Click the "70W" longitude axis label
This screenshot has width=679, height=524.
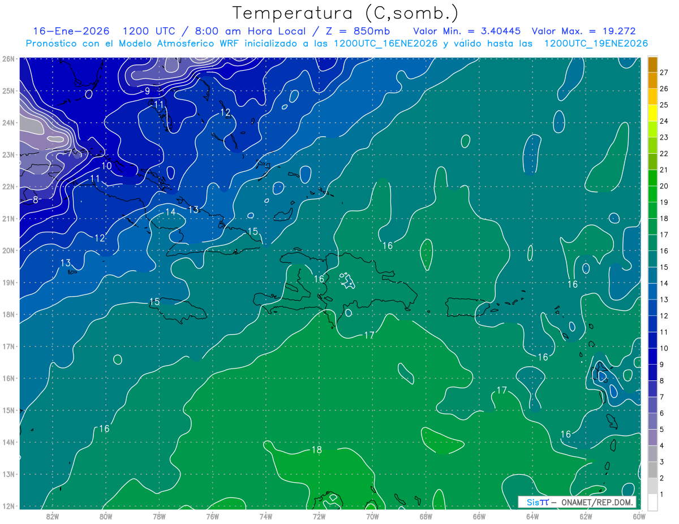pyautogui.click(x=372, y=516)
